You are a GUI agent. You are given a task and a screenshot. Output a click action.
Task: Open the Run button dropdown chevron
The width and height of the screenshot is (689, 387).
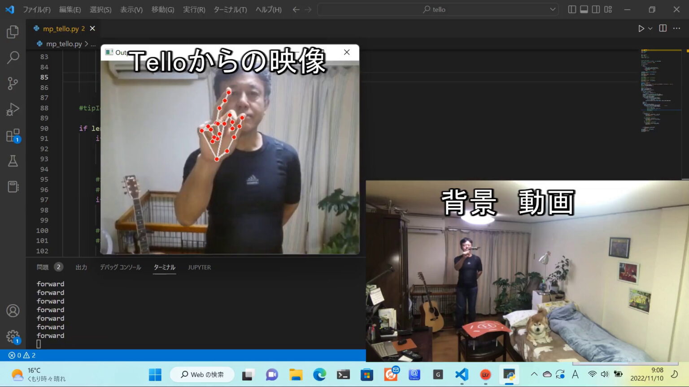point(649,28)
